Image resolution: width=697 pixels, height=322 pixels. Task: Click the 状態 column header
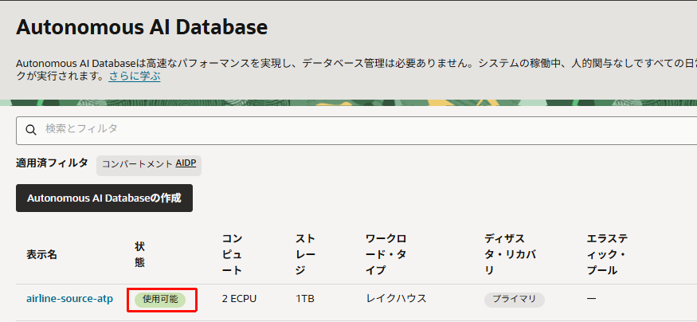(139, 254)
